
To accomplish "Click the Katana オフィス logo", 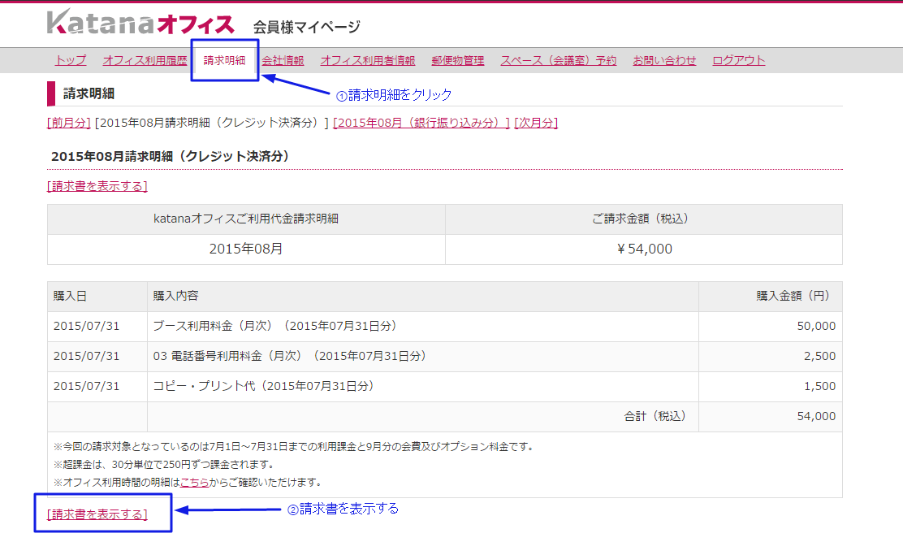I will click(x=140, y=23).
